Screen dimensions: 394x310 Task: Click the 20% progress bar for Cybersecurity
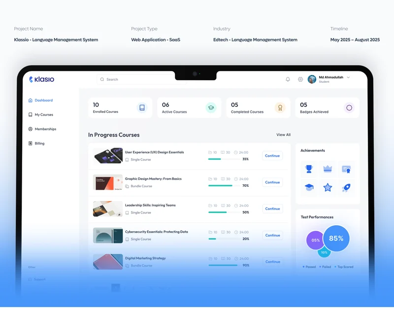224,239
